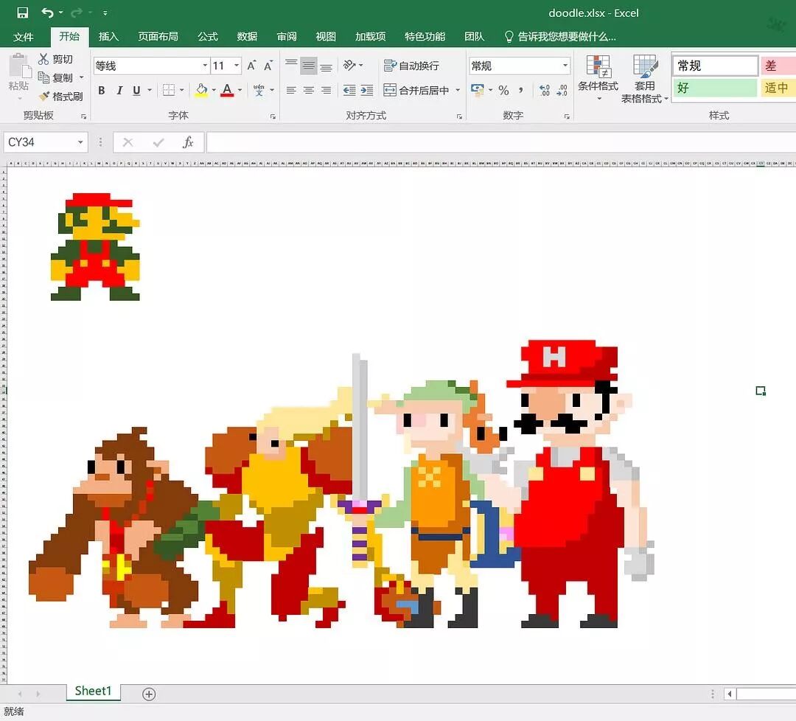Click the Accounting Number Format icon
The height and width of the screenshot is (721, 796).
477,91
